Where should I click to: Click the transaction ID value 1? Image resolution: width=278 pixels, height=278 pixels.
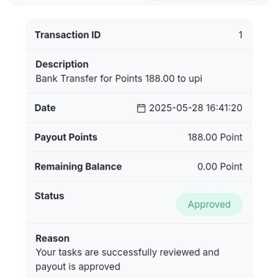coord(240,35)
